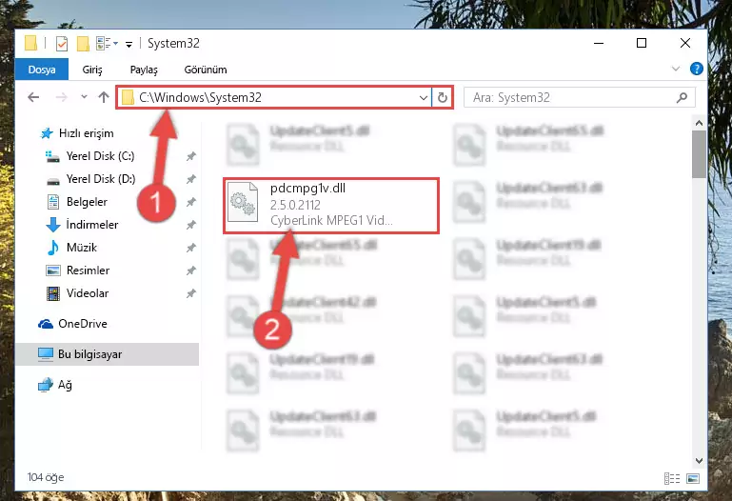Minimize the System32 window
Screen dimensions: 732x501
click(599, 43)
